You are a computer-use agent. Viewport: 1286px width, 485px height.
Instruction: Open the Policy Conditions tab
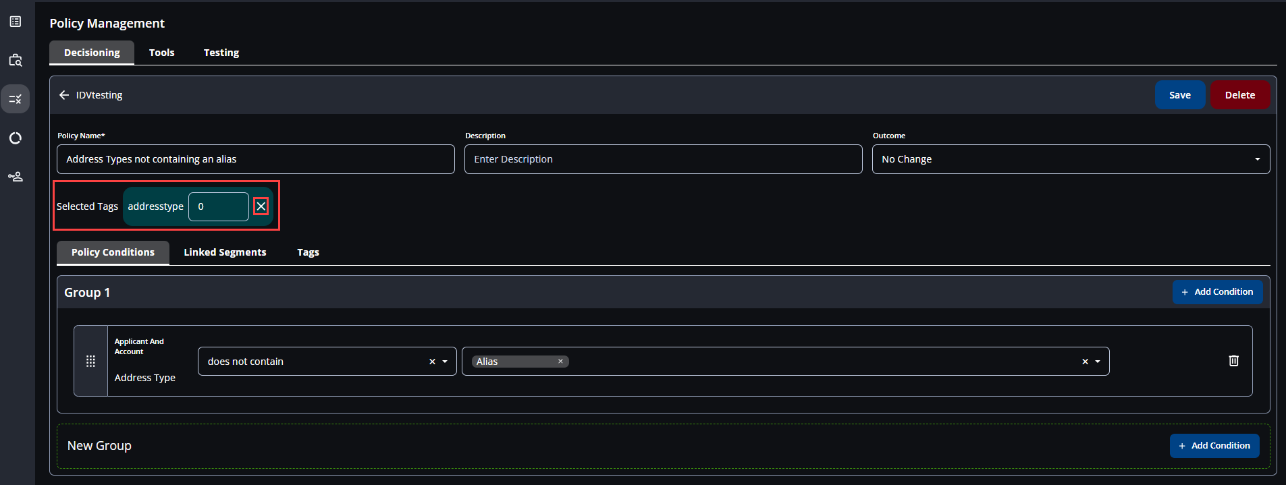click(113, 252)
